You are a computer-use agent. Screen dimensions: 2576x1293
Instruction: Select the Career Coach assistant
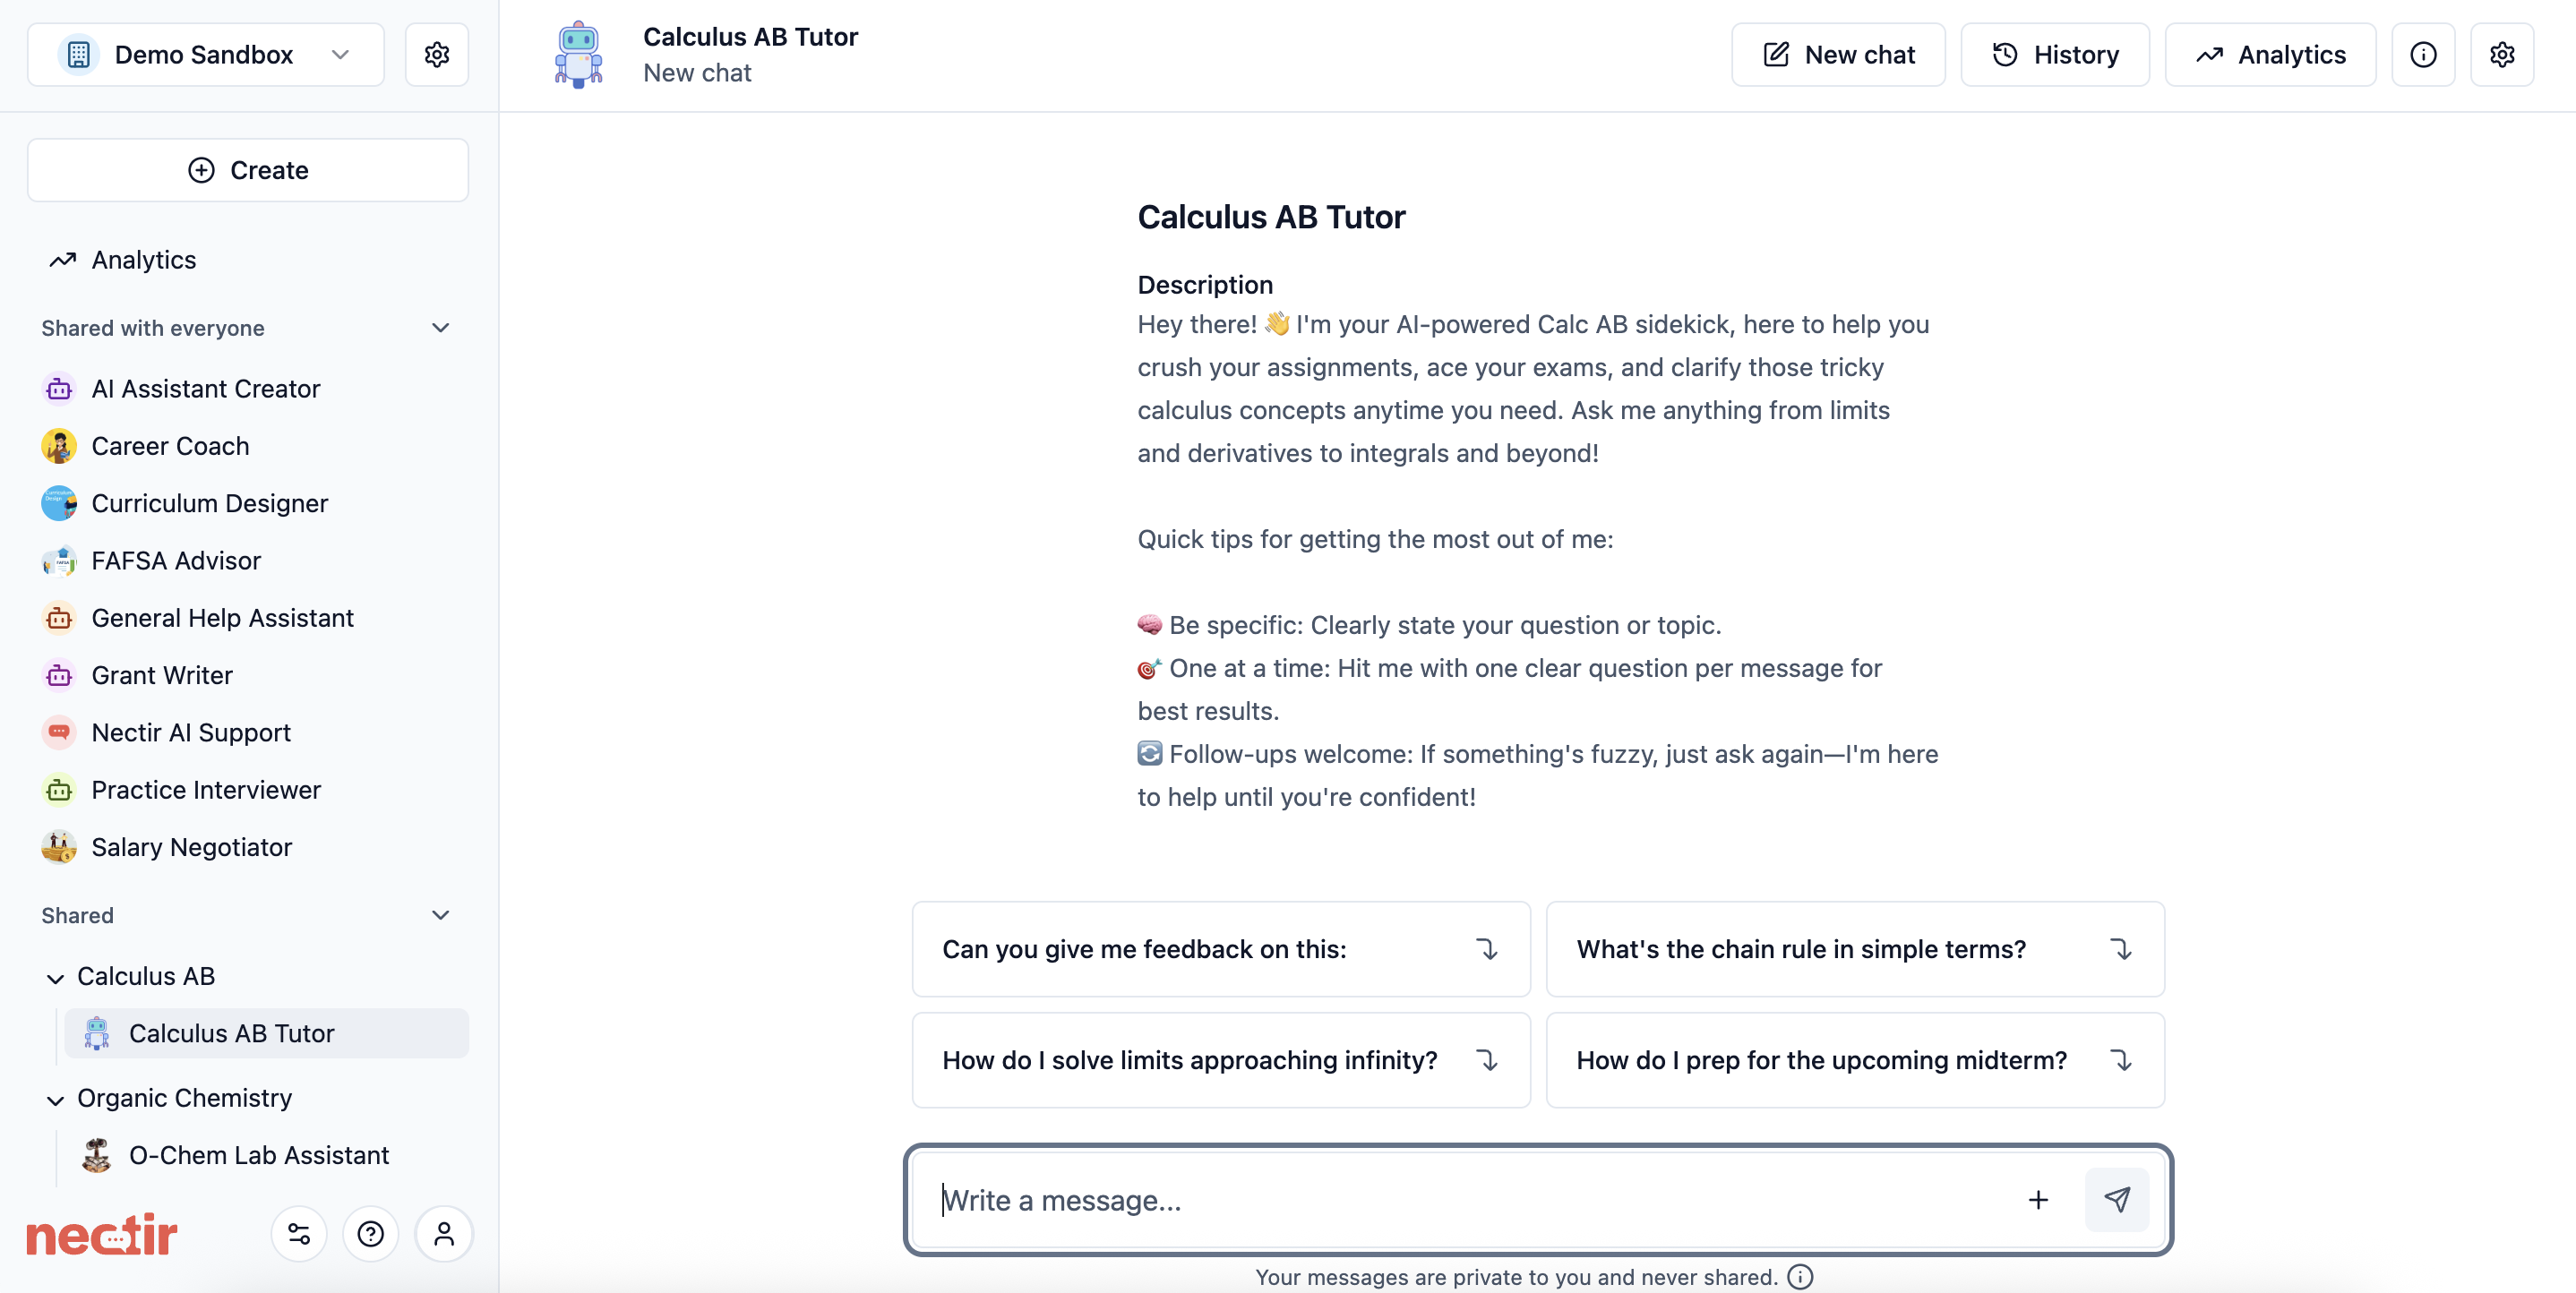170,446
